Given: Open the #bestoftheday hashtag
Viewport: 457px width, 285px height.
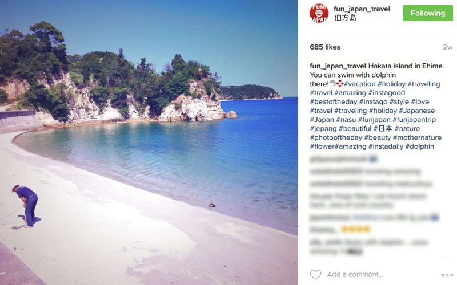Looking at the screenshot, I should 334,102.
